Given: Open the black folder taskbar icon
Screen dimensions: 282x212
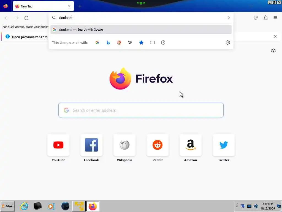Looking at the screenshot, I should pyautogui.click(x=37, y=206).
